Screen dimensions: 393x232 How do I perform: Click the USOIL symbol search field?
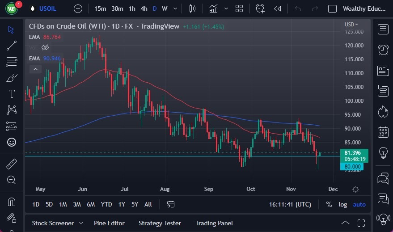48,8
